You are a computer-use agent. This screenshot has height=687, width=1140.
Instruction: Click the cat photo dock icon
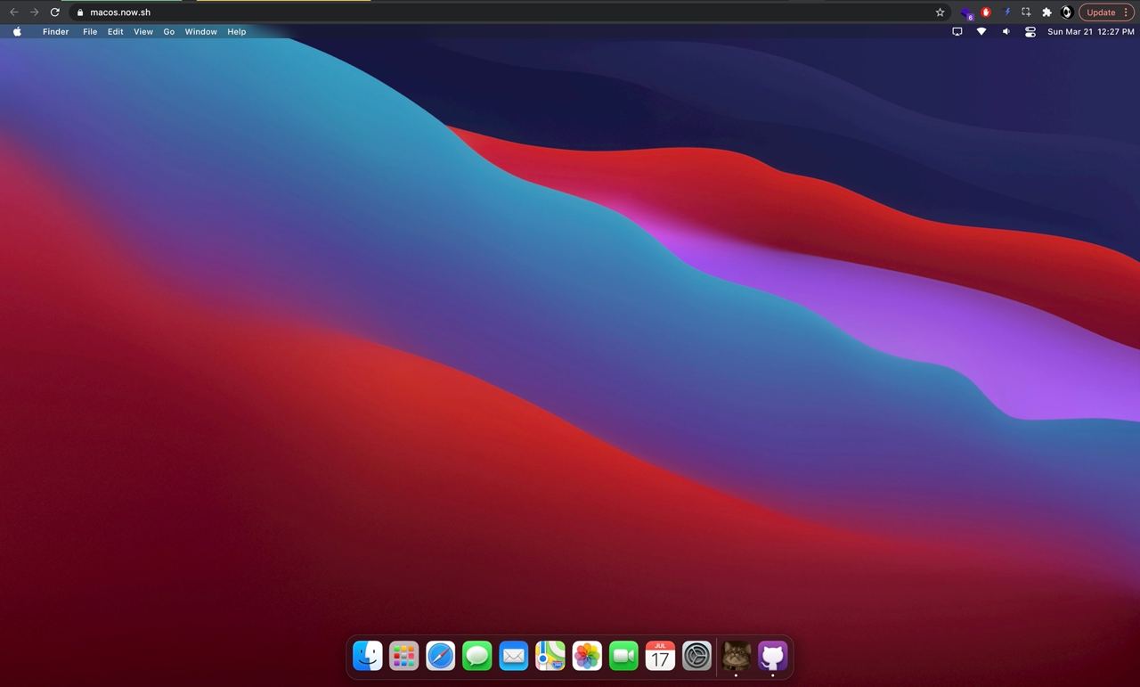click(x=737, y=656)
